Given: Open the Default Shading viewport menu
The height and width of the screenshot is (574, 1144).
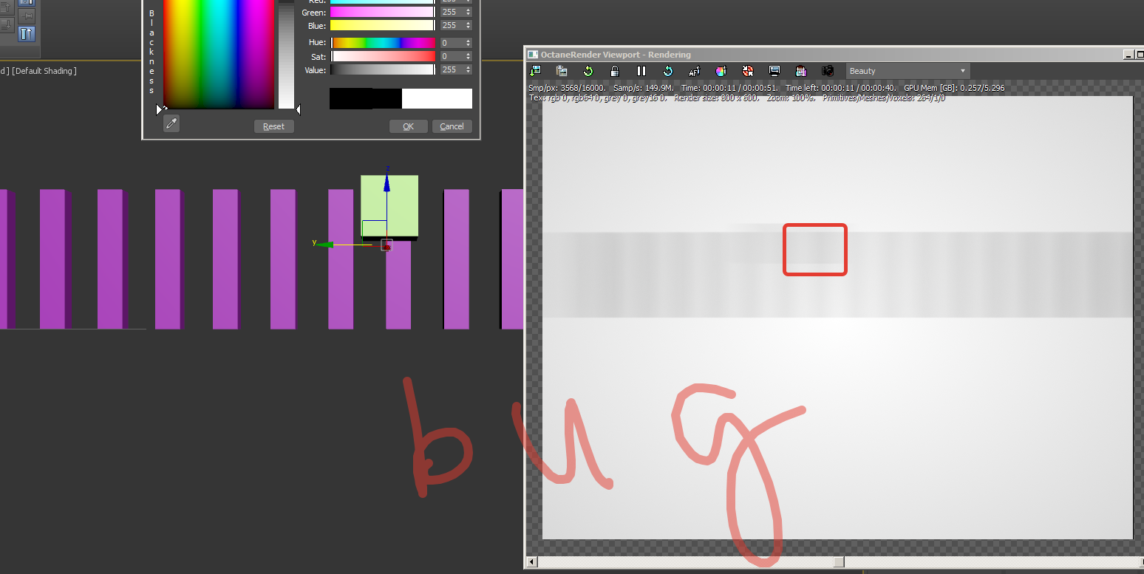Looking at the screenshot, I should pyautogui.click(x=44, y=71).
